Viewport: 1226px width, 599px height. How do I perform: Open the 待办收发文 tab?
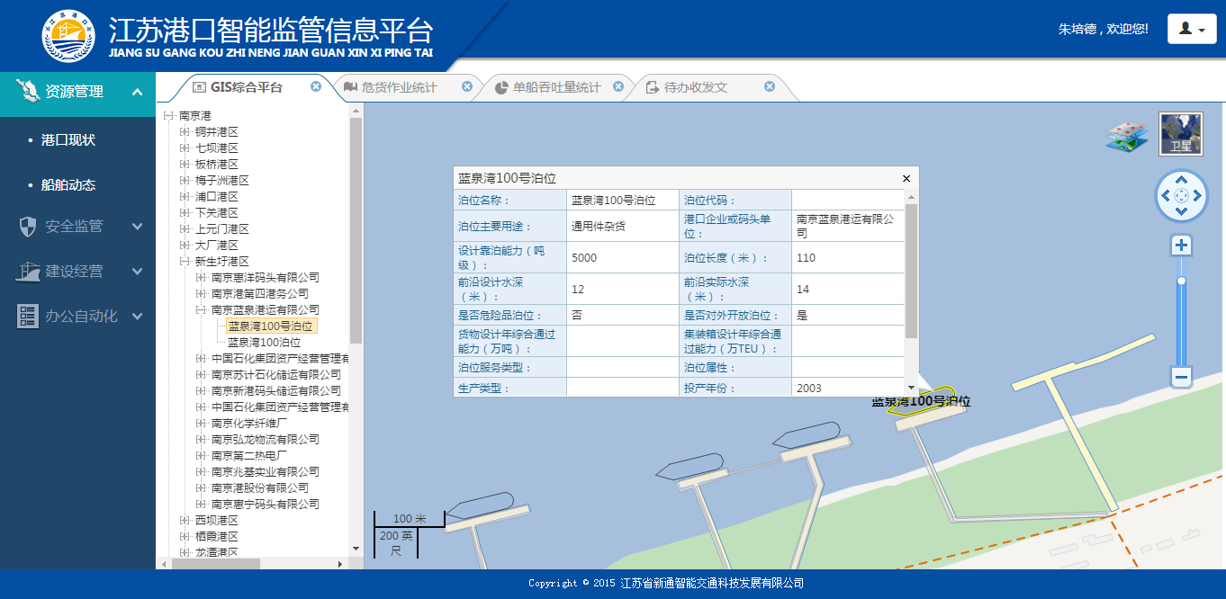pos(695,87)
